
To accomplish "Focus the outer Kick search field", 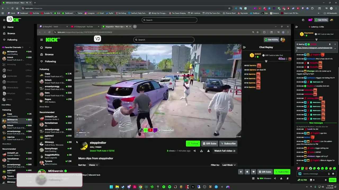I will [169, 20].
